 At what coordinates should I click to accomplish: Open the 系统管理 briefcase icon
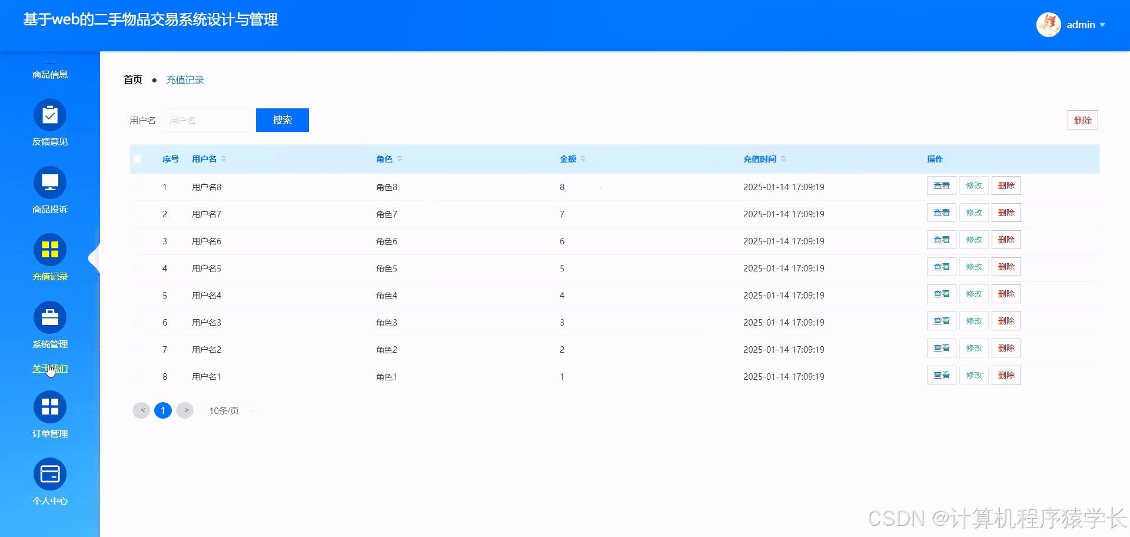50,317
